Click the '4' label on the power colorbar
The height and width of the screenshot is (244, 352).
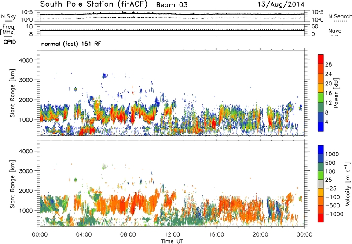327,122
